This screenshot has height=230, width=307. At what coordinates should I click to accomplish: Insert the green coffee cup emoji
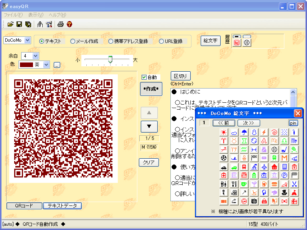pos(244,184)
